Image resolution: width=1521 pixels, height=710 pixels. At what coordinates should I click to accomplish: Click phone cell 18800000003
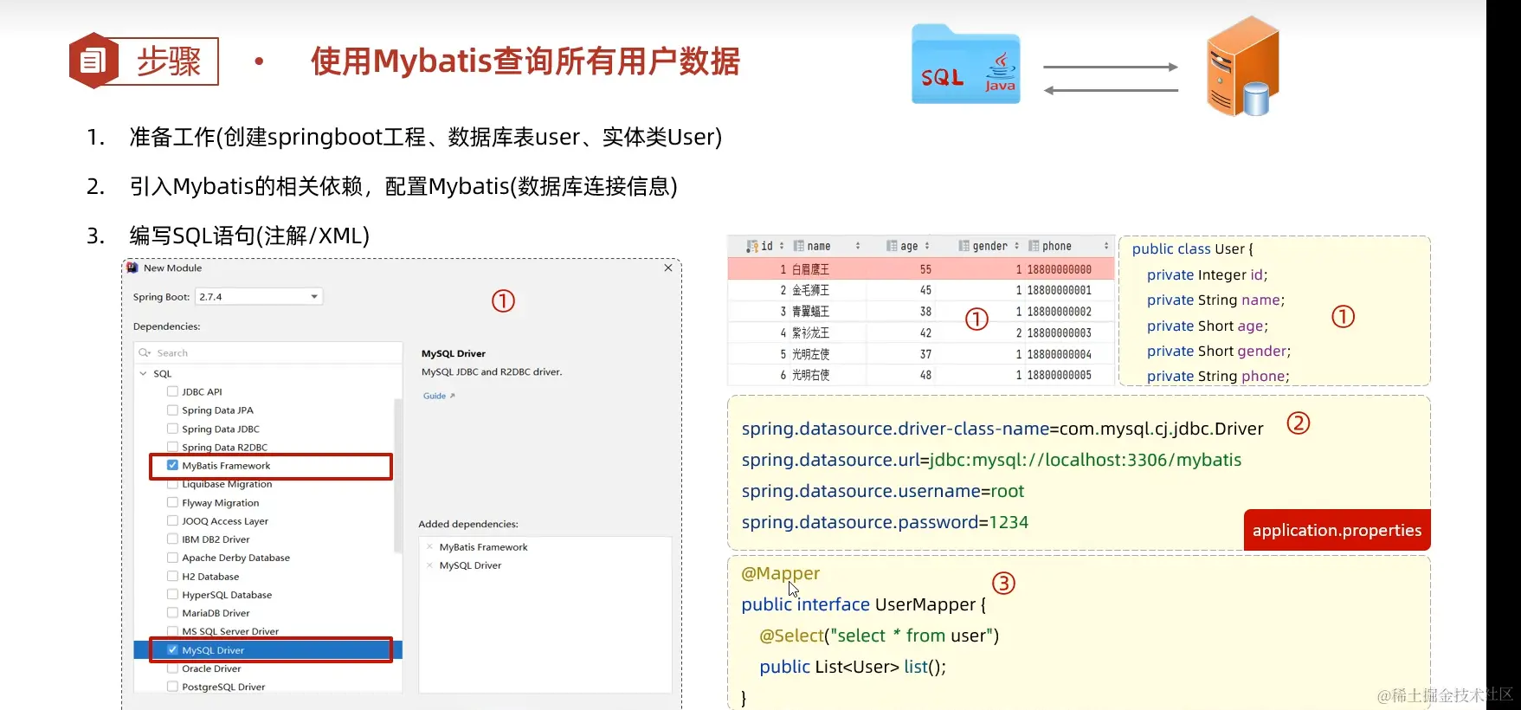pos(1059,332)
